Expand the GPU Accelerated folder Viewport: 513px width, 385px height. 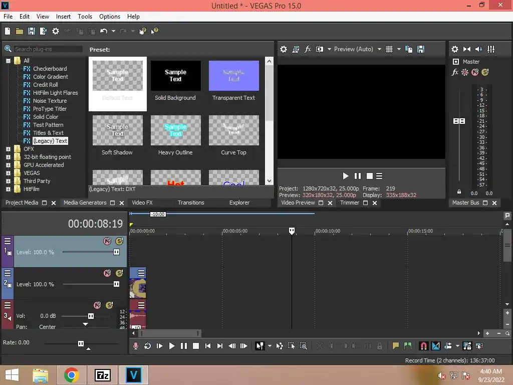click(8, 165)
